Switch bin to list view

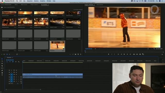[x=4, y=54]
